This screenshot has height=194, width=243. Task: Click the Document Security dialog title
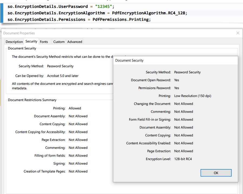pos(129,61)
